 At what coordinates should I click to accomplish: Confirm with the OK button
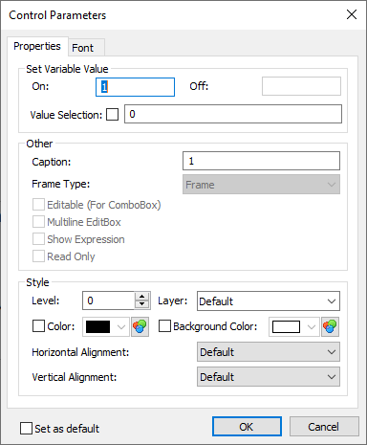point(247,427)
